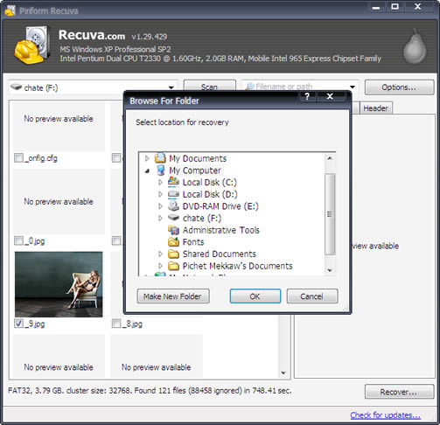Click the drive icon in the chate (F:) combo box
Image resolution: width=440 pixels, height=425 pixels.
coord(17,87)
